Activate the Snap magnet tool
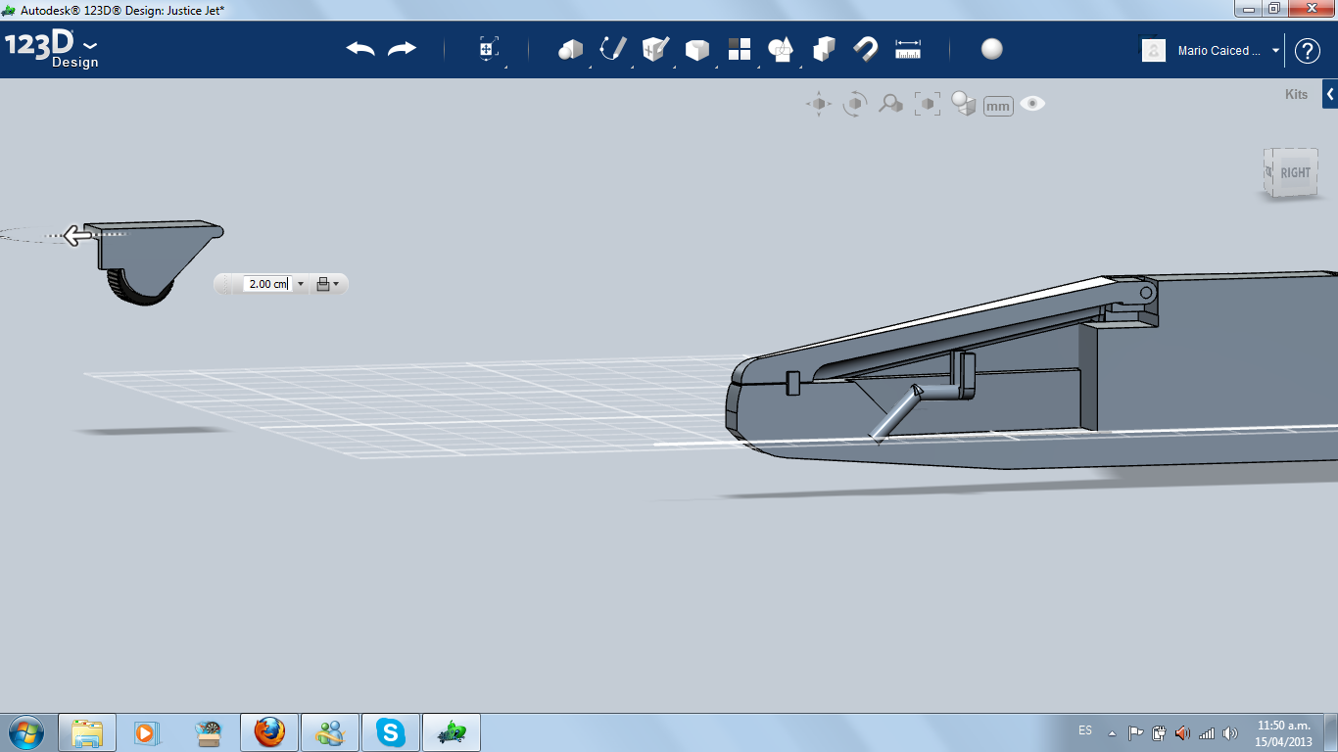Screen dimensions: 1338x752 [x=866, y=49]
